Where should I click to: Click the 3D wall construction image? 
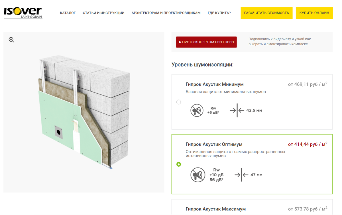[x=84, y=112]
